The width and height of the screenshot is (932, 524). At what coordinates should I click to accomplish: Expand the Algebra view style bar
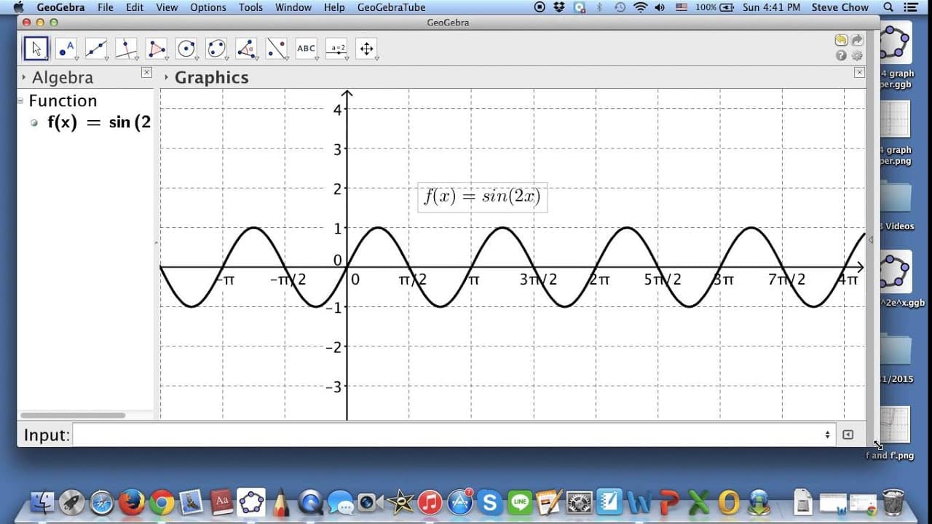[x=24, y=77]
